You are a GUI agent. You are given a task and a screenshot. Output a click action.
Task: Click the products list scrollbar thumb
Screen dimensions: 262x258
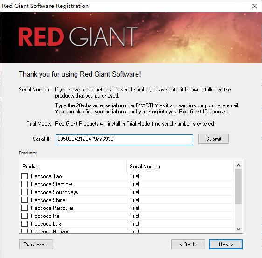(x=238, y=187)
